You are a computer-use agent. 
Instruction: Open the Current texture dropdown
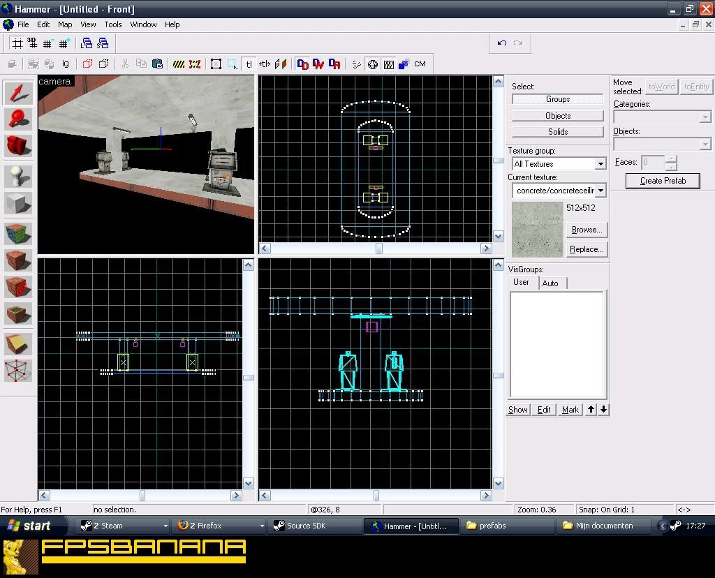pyautogui.click(x=600, y=191)
